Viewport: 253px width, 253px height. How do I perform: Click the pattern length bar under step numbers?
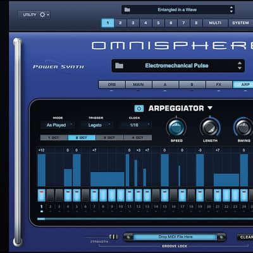pos(145,219)
